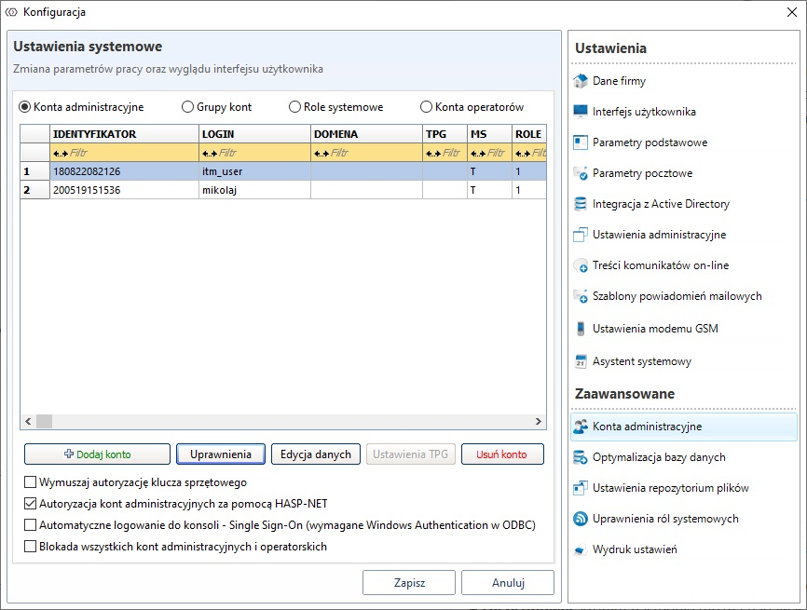The image size is (807, 610).
Task: Check Blokada wszystkich kont administracyjnych
Action: click(x=31, y=547)
